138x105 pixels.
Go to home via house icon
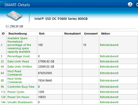coord(137,5)
